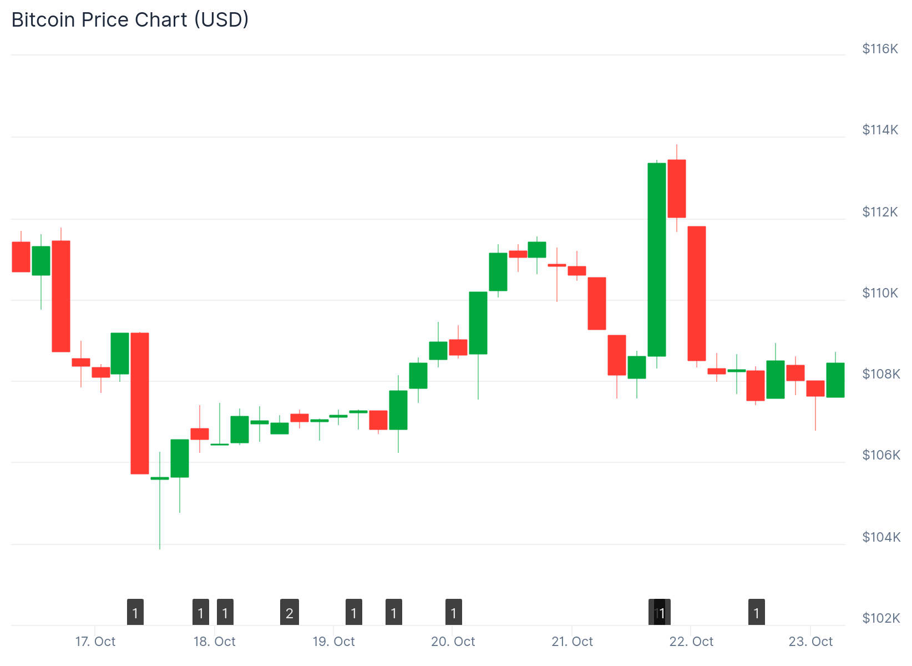Screen dimensions: 912x666
Task: Select the marker midway between 19. and 20. Oct
Action: (x=394, y=612)
